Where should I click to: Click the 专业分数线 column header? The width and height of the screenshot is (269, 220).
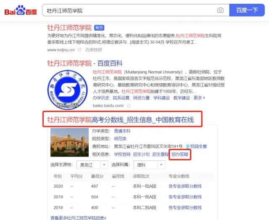click(179, 176)
